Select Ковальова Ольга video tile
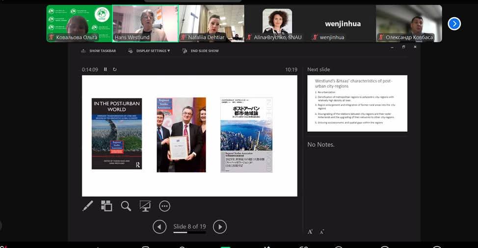The image size is (478, 248). point(80,24)
